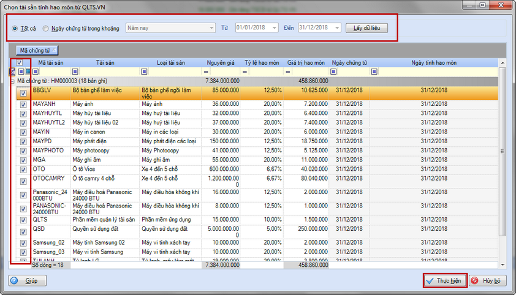Sort by 'Ngày tính hao mòn' column header
The image size is (516, 295).
click(x=434, y=62)
